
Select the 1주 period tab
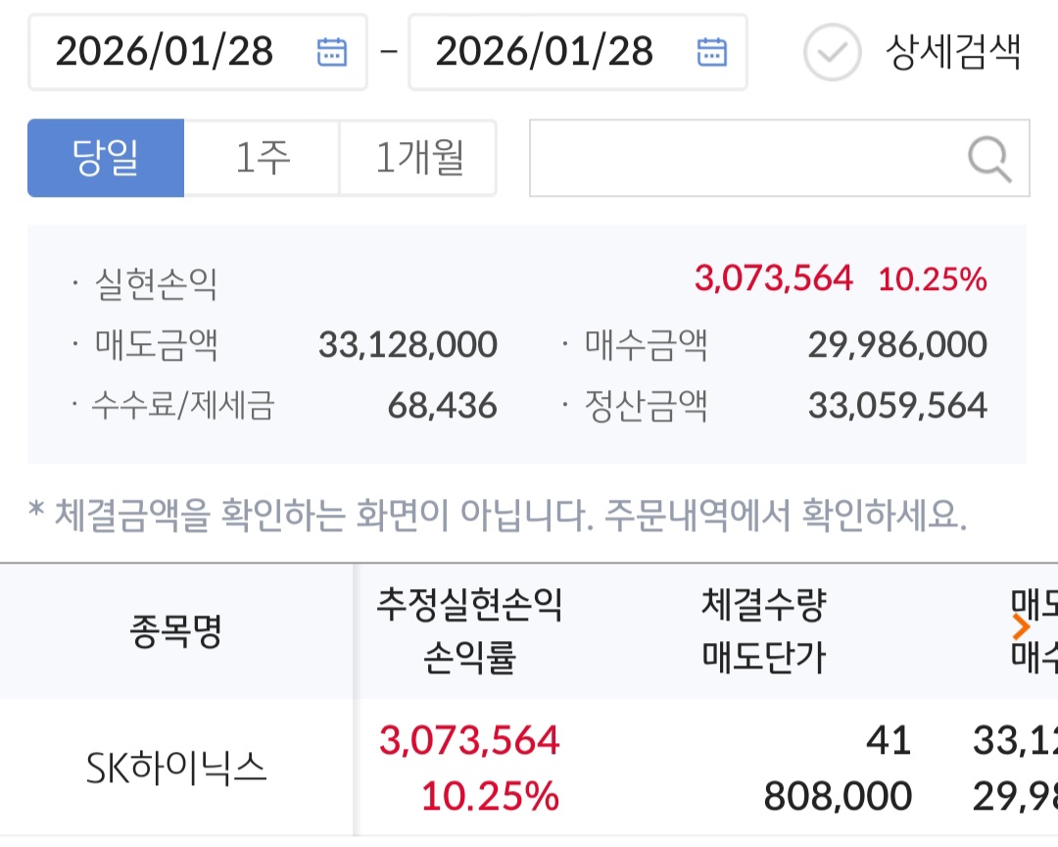(262, 158)
